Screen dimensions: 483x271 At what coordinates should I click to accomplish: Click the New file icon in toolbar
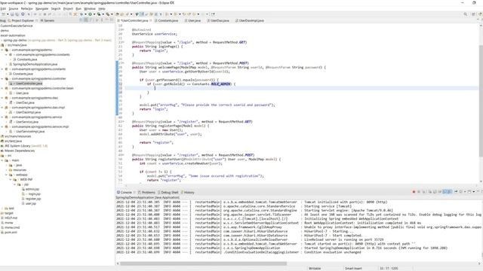click(x=3, y=14)
